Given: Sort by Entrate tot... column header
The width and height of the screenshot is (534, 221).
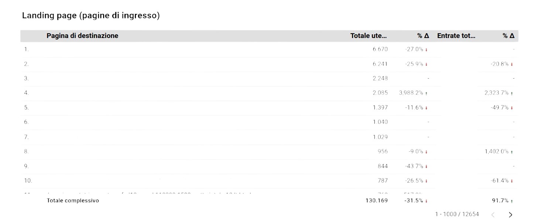Looking at the screenshot, I should [x=456, y=36].
